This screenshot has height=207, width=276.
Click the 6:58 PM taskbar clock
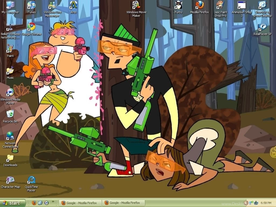pyautogui.click(x=266, y=203)
